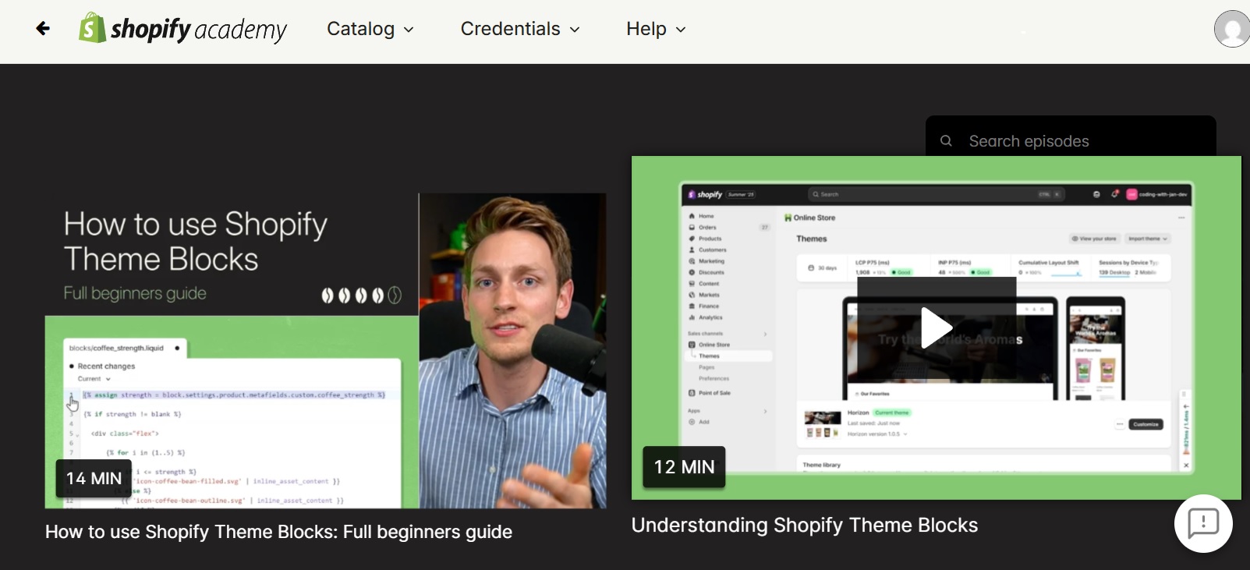Play the Understanding Shopify Theme Blocks video

(937, 327)
